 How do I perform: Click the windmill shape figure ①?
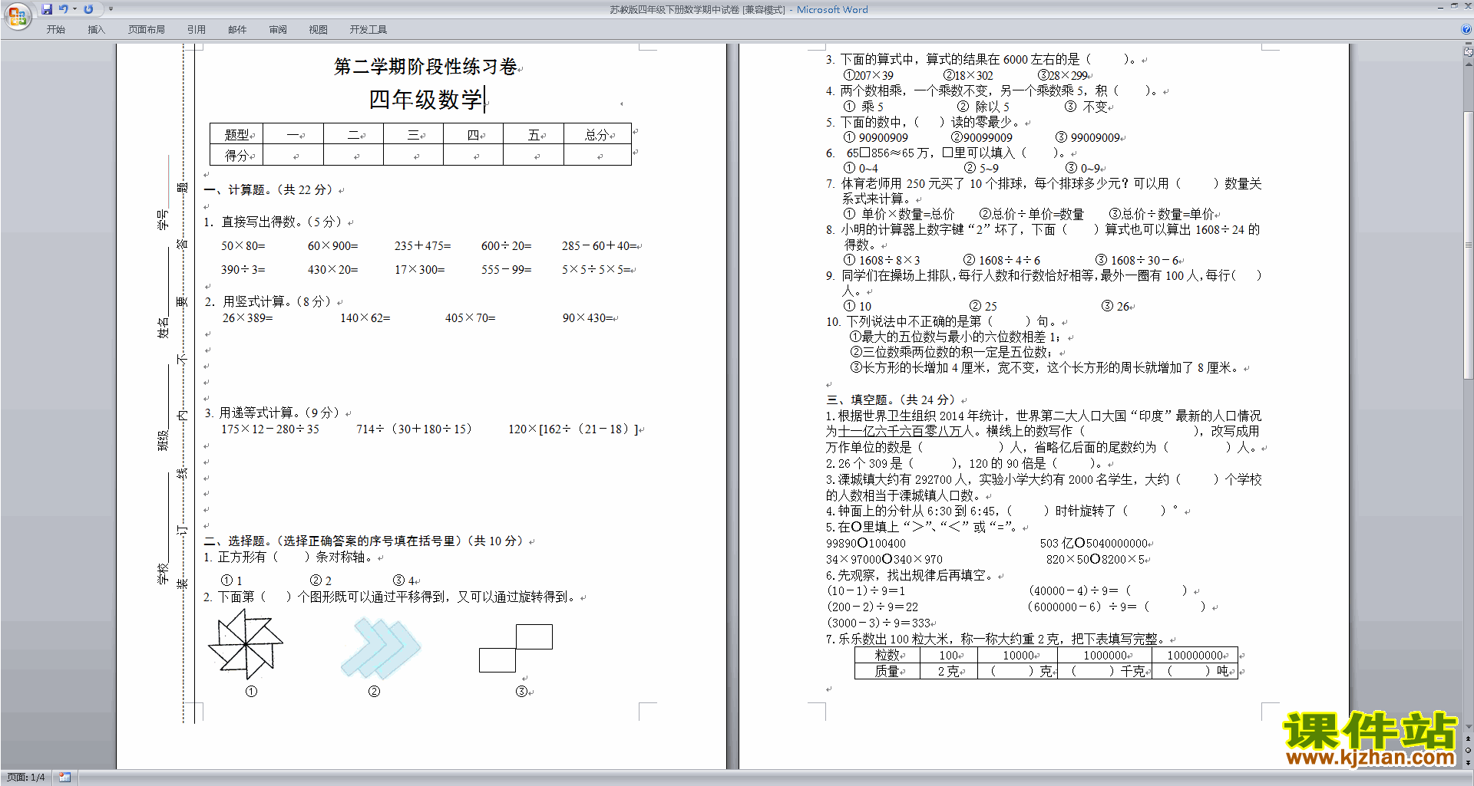246,644
